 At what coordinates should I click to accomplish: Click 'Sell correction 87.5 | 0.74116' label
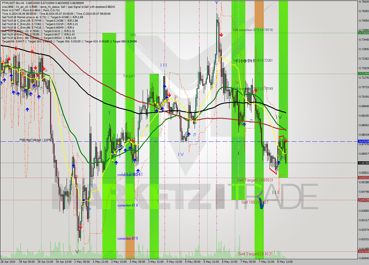tap(253, 30)
